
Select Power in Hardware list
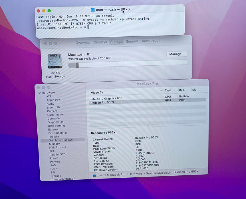click(x=54, y=158)
